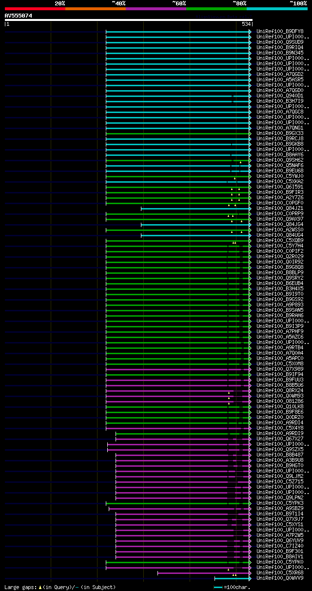Click the purple ~60% identity legend segment

[156, 9]
